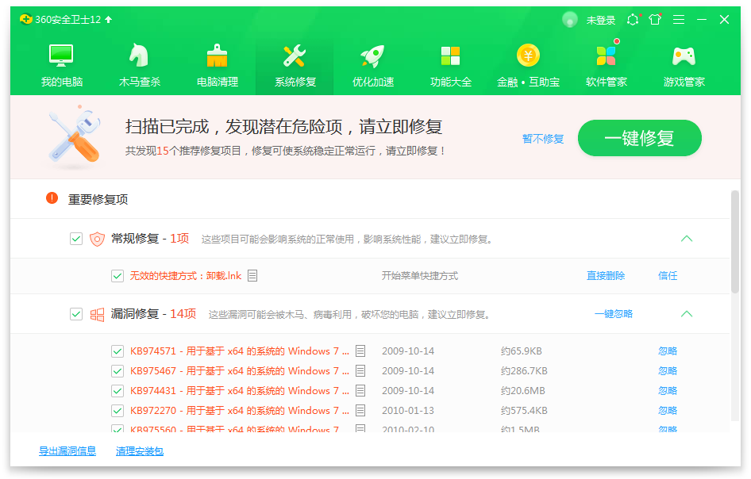
Task: Uncheck the 无效的快捷方式 卸载.lnk checkbox
Action: [117, 276]
